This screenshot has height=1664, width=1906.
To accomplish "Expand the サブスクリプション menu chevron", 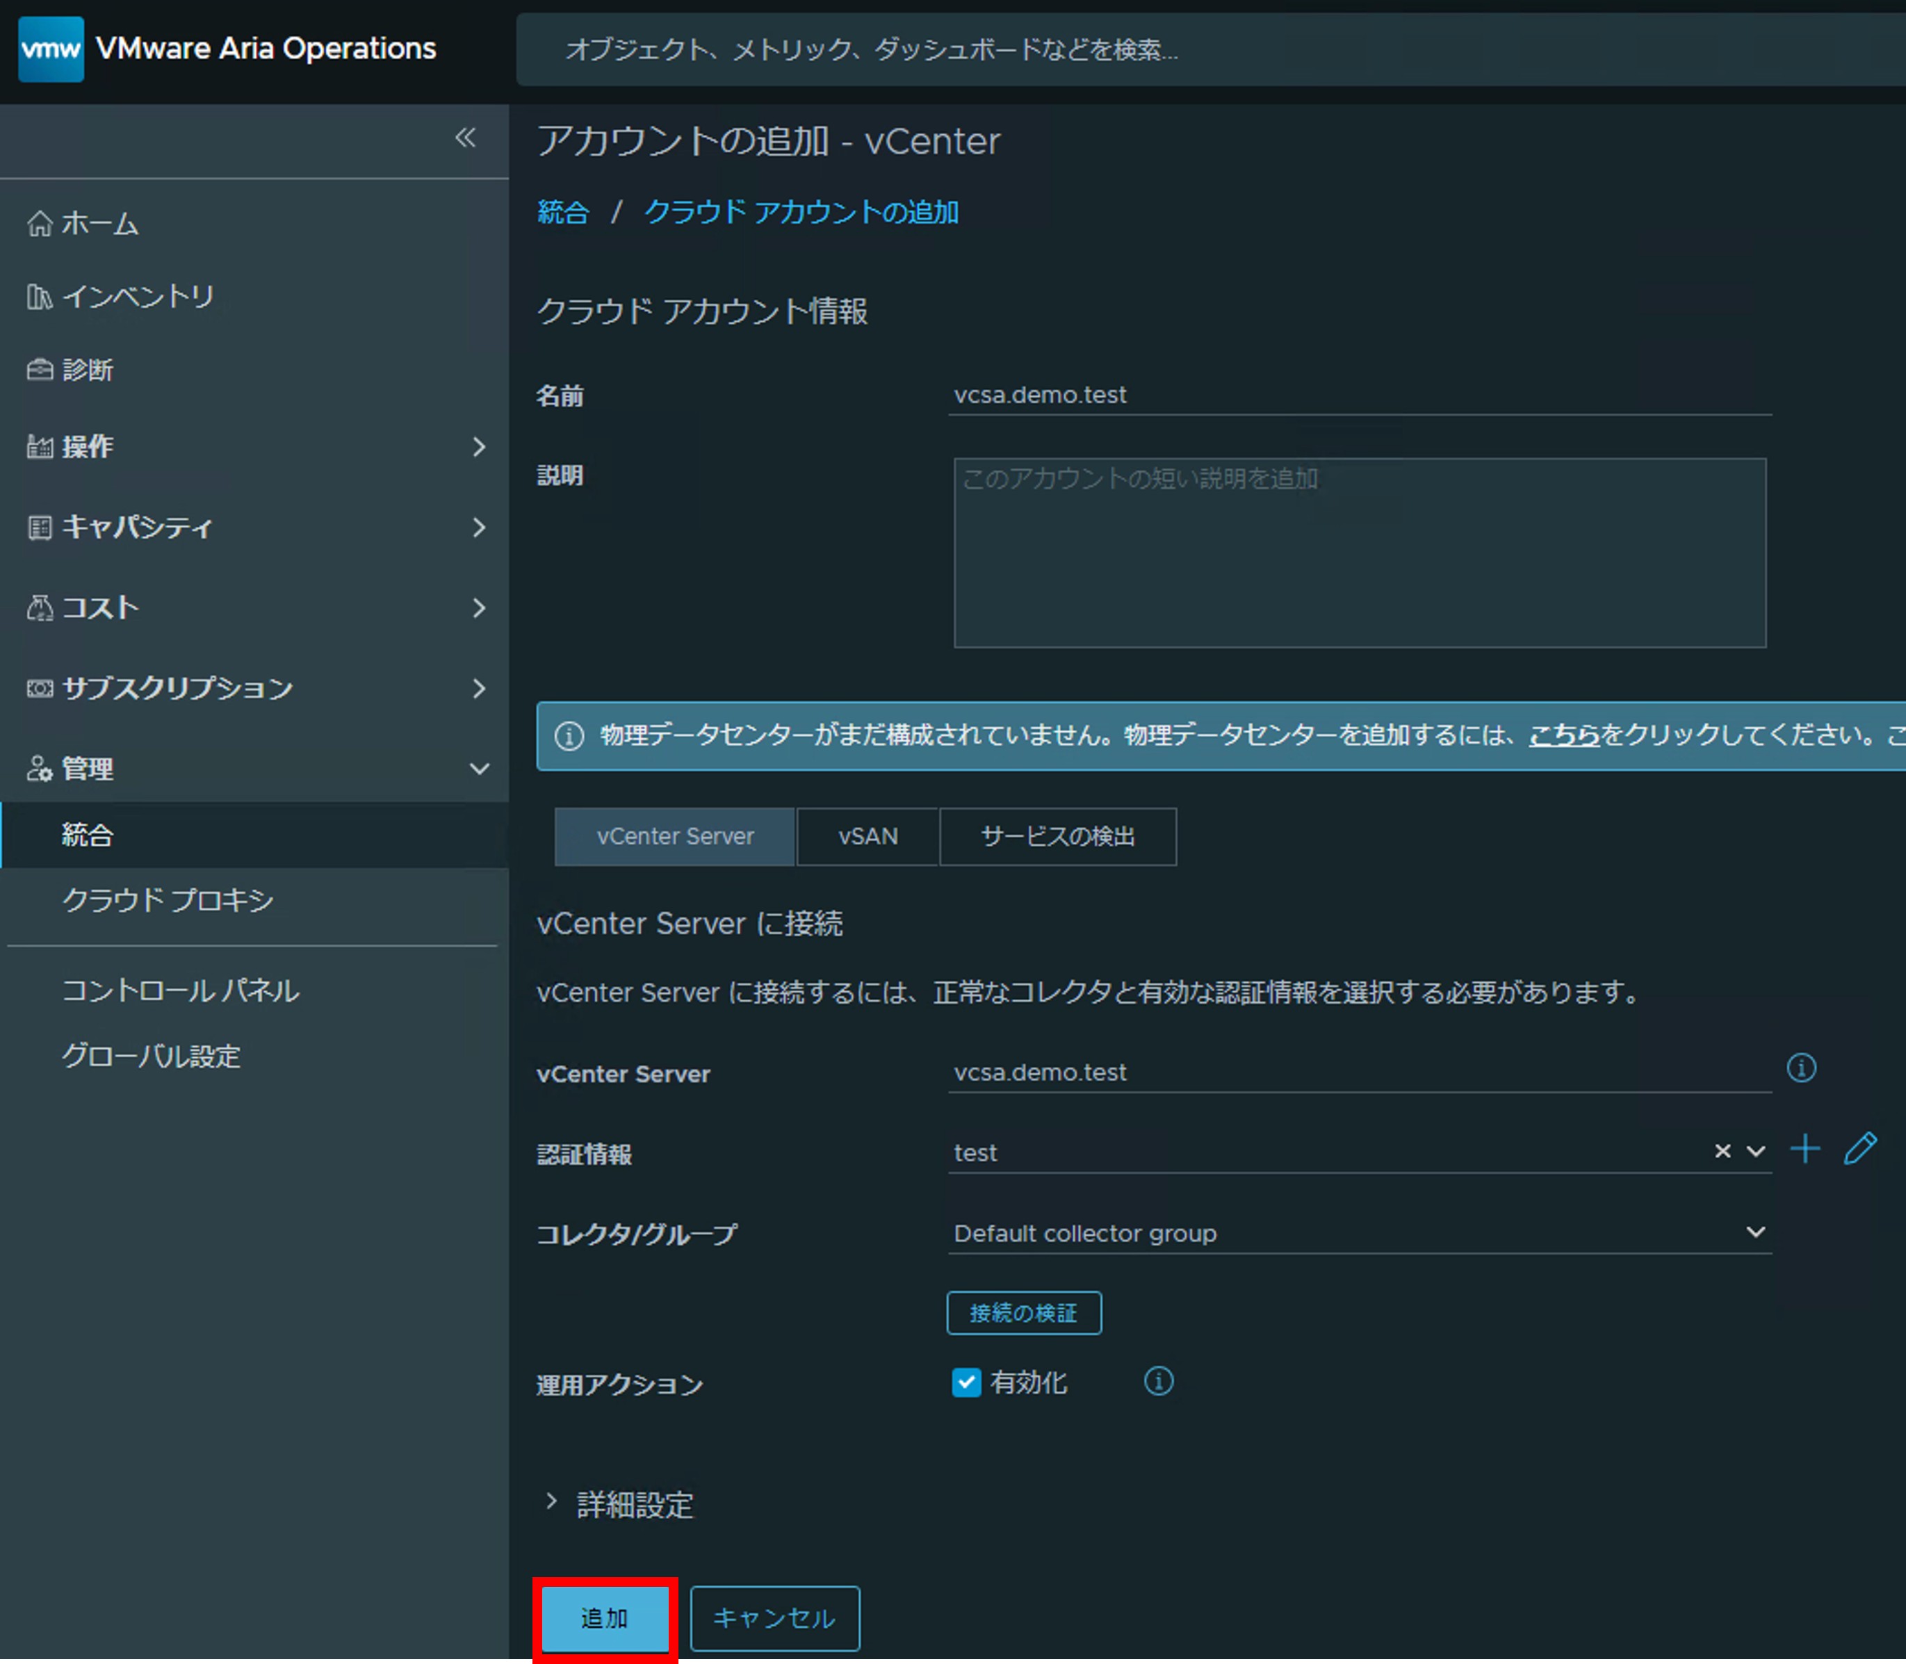I will 478,689.
